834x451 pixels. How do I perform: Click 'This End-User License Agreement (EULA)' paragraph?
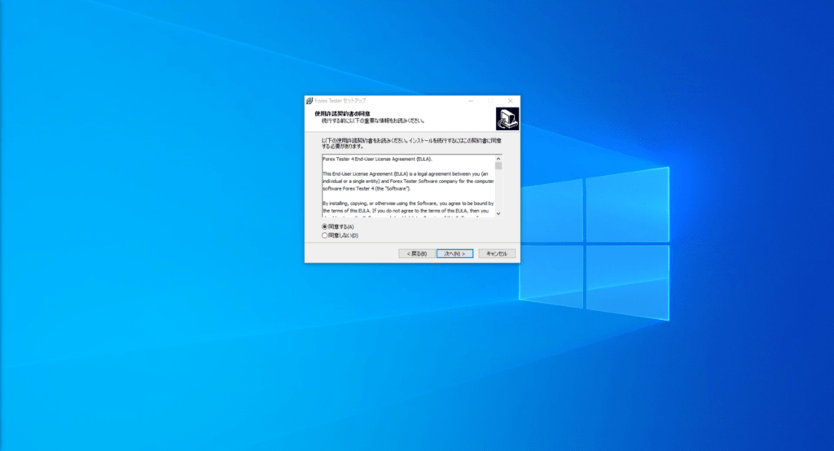point(408,182)
